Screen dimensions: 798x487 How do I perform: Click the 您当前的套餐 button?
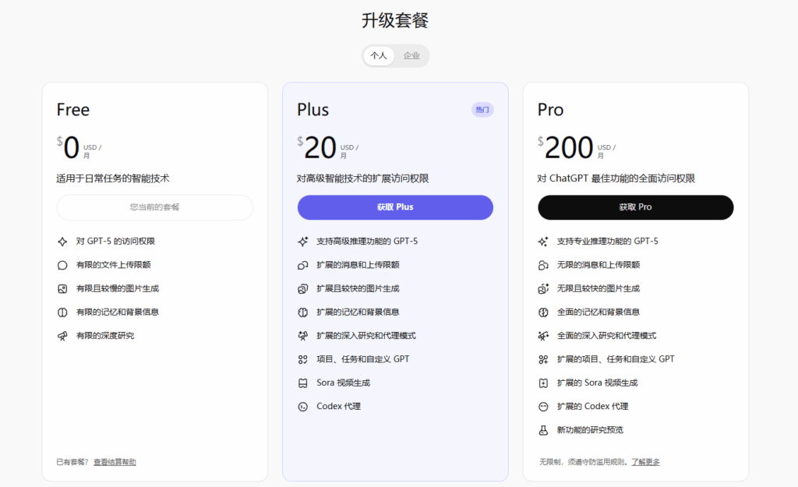pyautogui.click(x=155, y=207)
